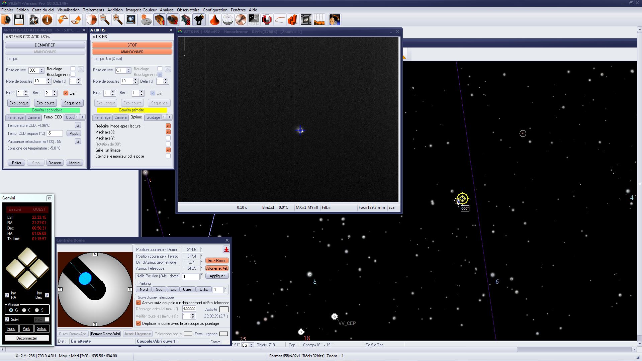Select the zoom out magnifier tool
The width and height of the screenshot is (642, 361).
[105, 20]
